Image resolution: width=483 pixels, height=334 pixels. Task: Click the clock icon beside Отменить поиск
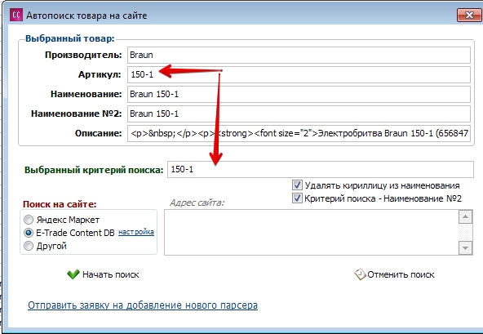[x=360, y=274]
